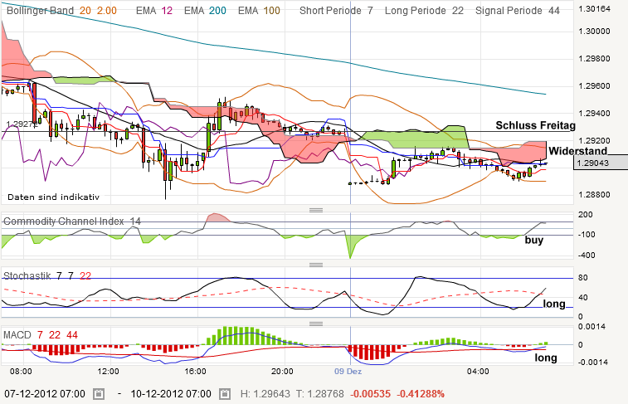Click the Schluss Freitag annotation
The height and width of the screenshot is (404, 628).
535,125
